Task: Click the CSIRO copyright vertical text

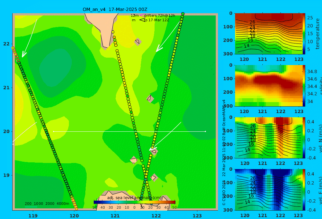Action: click(224, 152)
